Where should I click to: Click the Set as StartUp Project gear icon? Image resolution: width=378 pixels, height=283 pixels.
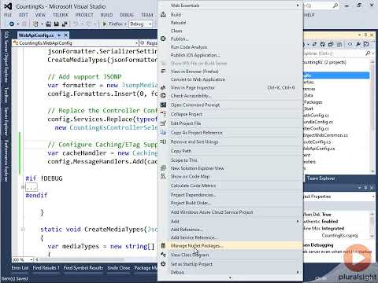point(163,264)
